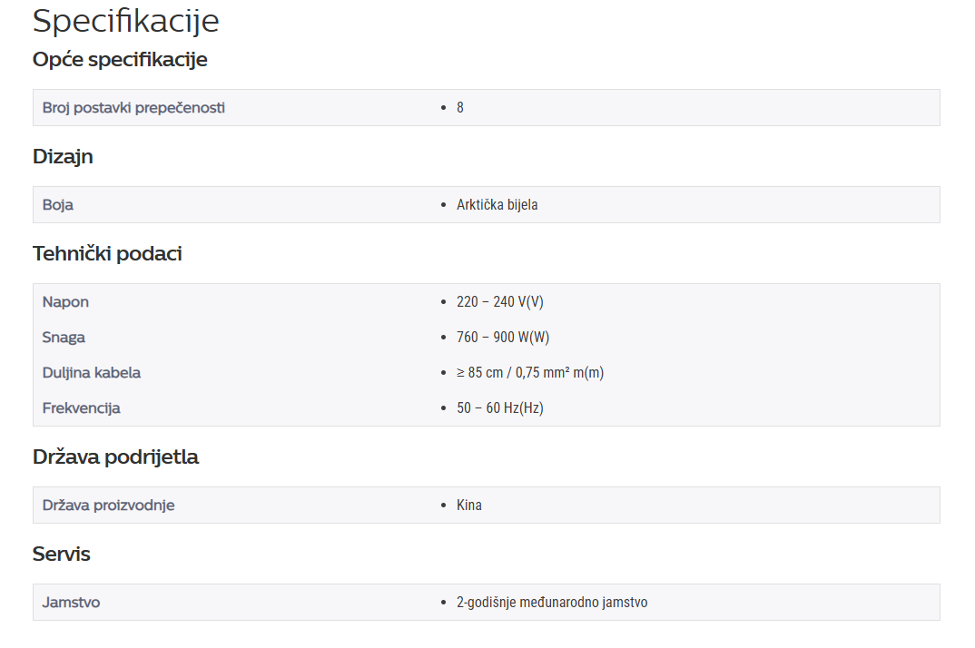
Task: Click the cable length value ≥ 85 cm
Action: click(530, 372)
